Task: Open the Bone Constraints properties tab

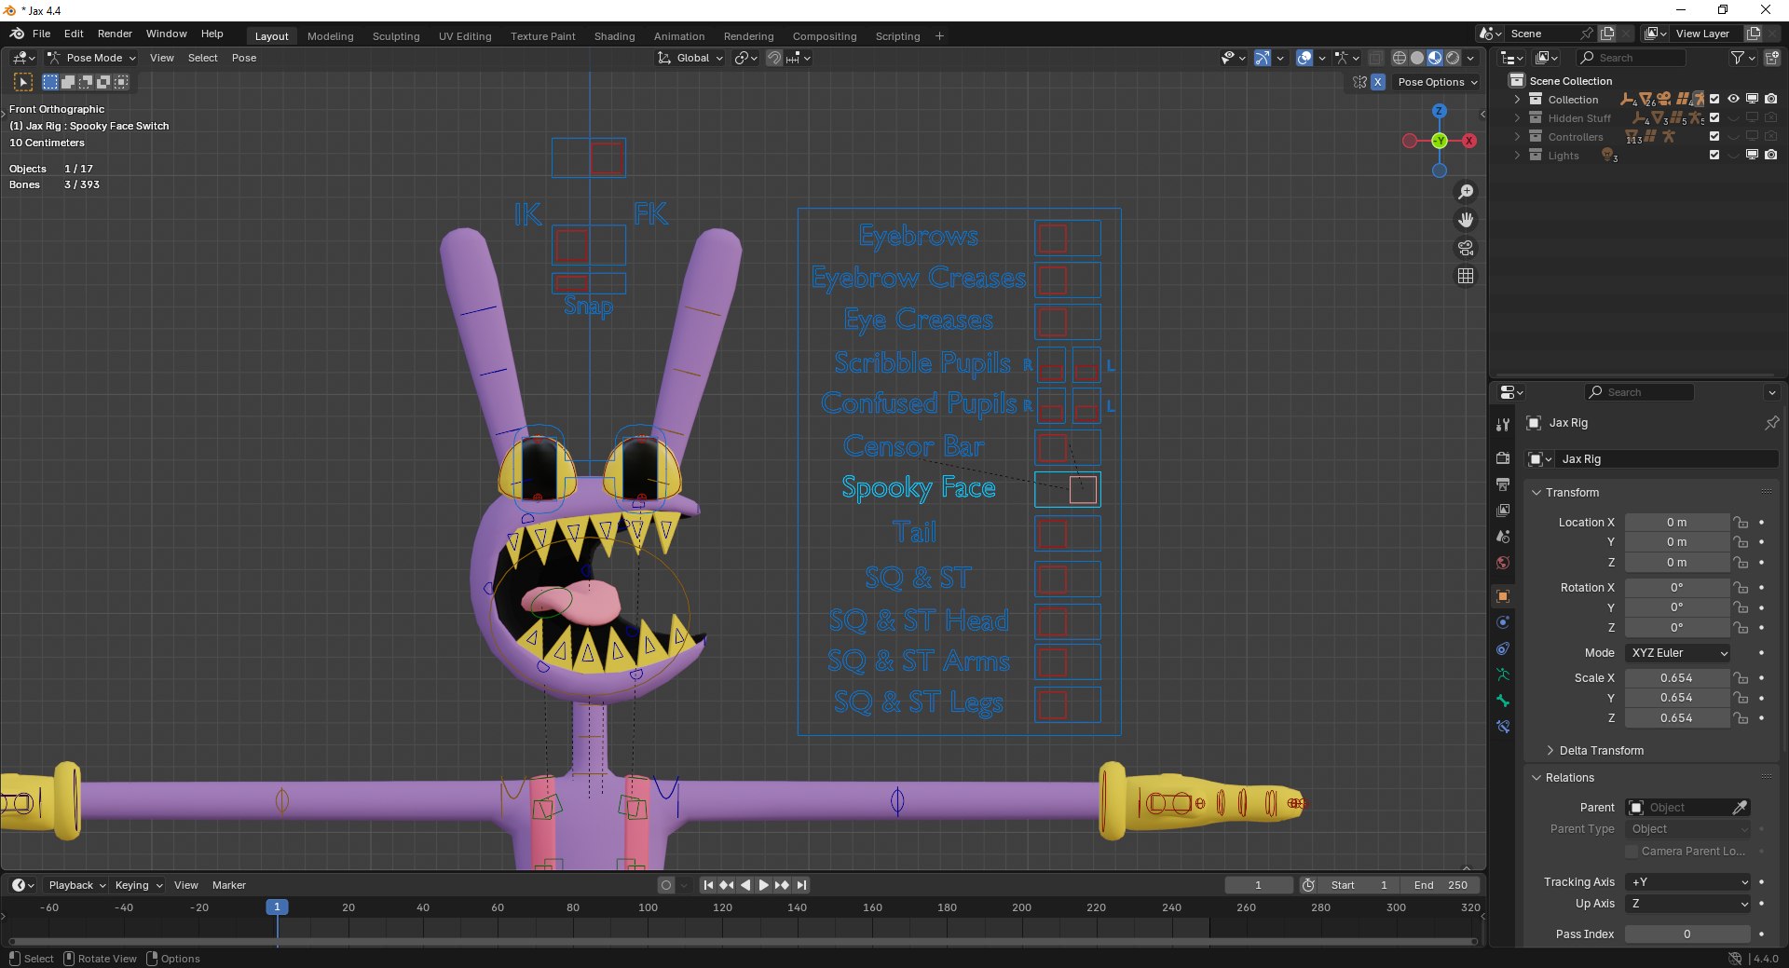Action: pyautogui.click(x=1502, y=727)
